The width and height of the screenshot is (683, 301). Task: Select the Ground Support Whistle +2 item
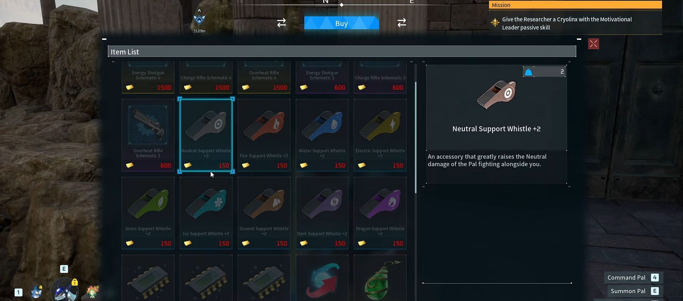pyautogui.click(x=264, y=213)
